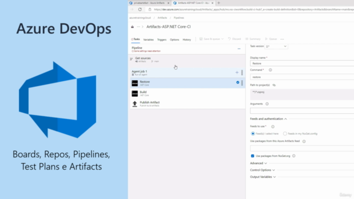354x199 pixels.
Task: Select Feeds in my NuGet.config radio
Action: pyautogui.click(x=285, y=134)
